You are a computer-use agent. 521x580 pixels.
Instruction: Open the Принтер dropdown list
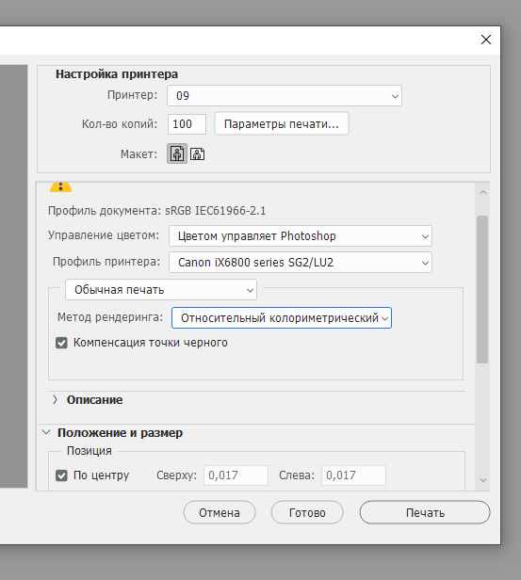[x=285, y=96]
